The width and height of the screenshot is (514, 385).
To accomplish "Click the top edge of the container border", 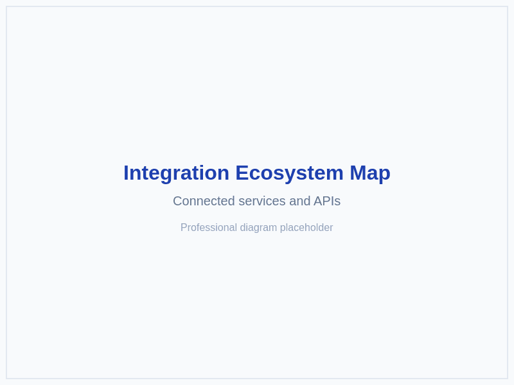I will (x=257, y=8).
